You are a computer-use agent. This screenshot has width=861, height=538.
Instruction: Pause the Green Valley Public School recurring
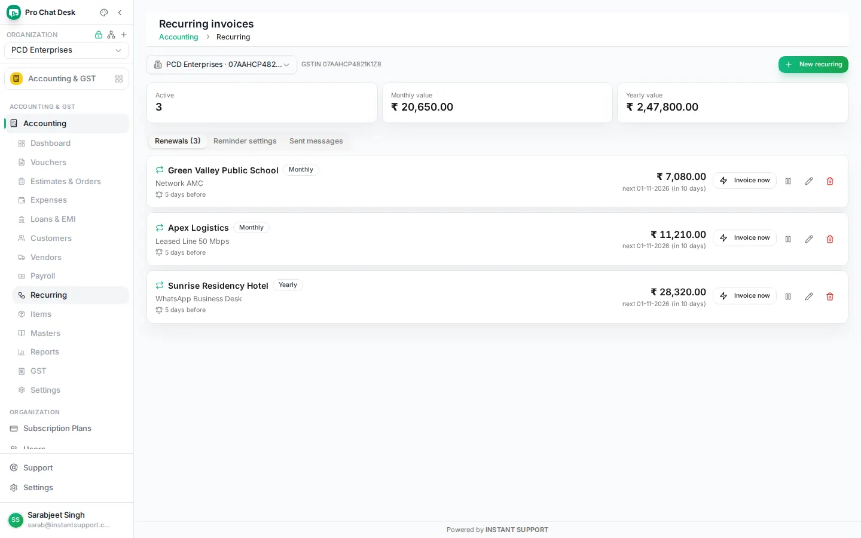(788, 181)
